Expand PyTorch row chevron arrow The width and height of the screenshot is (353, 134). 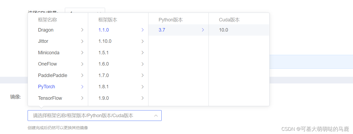point(82,87)
